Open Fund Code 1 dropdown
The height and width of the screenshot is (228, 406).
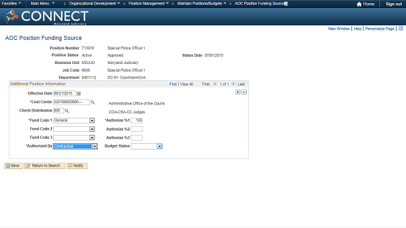(x=92, y=120)
